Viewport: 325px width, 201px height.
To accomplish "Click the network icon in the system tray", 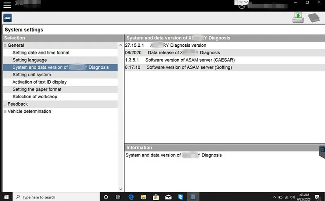I will [287, 197].
